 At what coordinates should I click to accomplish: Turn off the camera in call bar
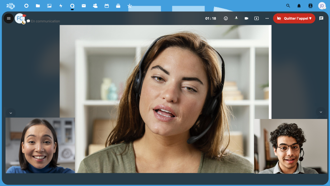point(247,18)
